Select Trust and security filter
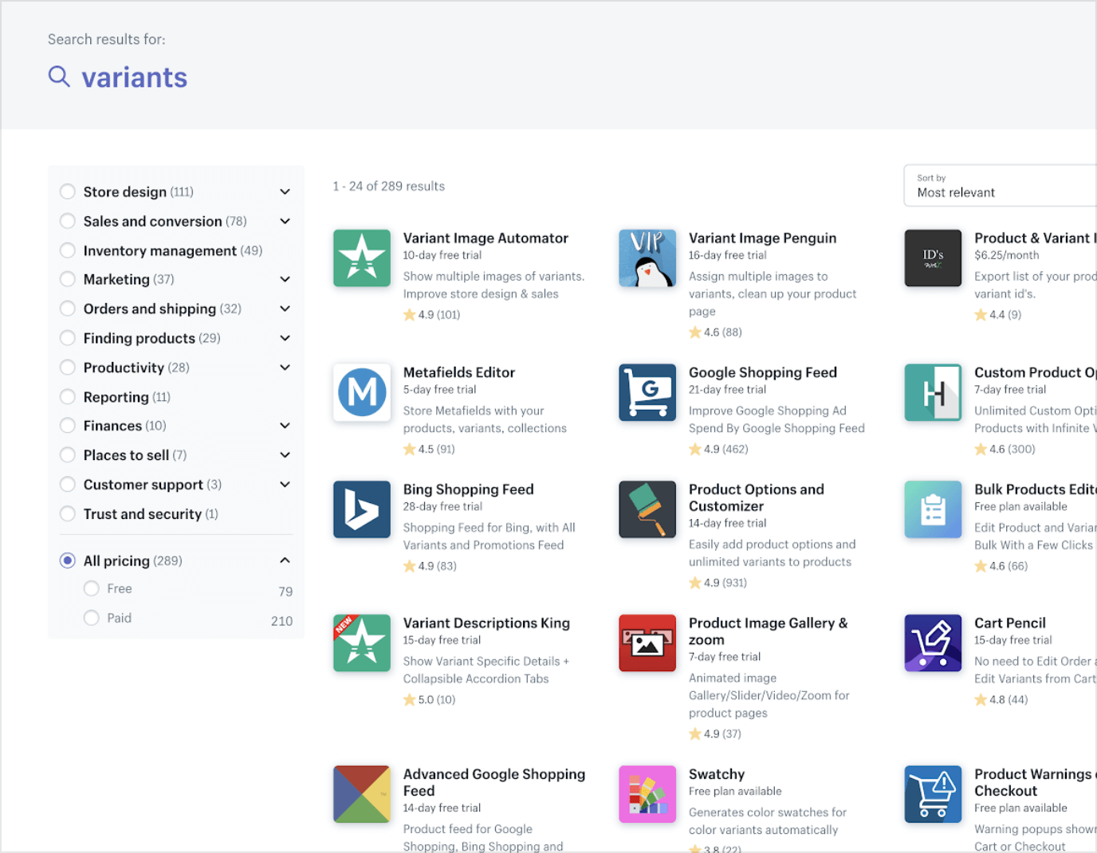This screenshot has height=853, width=1097. (68, 514)
